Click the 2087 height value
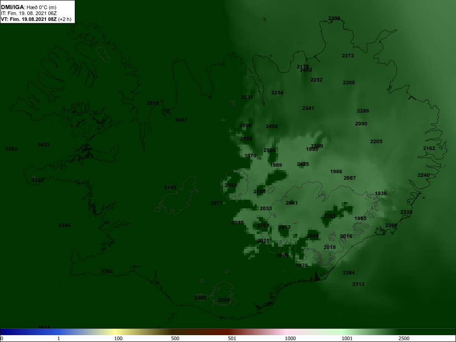 [350, 178]
